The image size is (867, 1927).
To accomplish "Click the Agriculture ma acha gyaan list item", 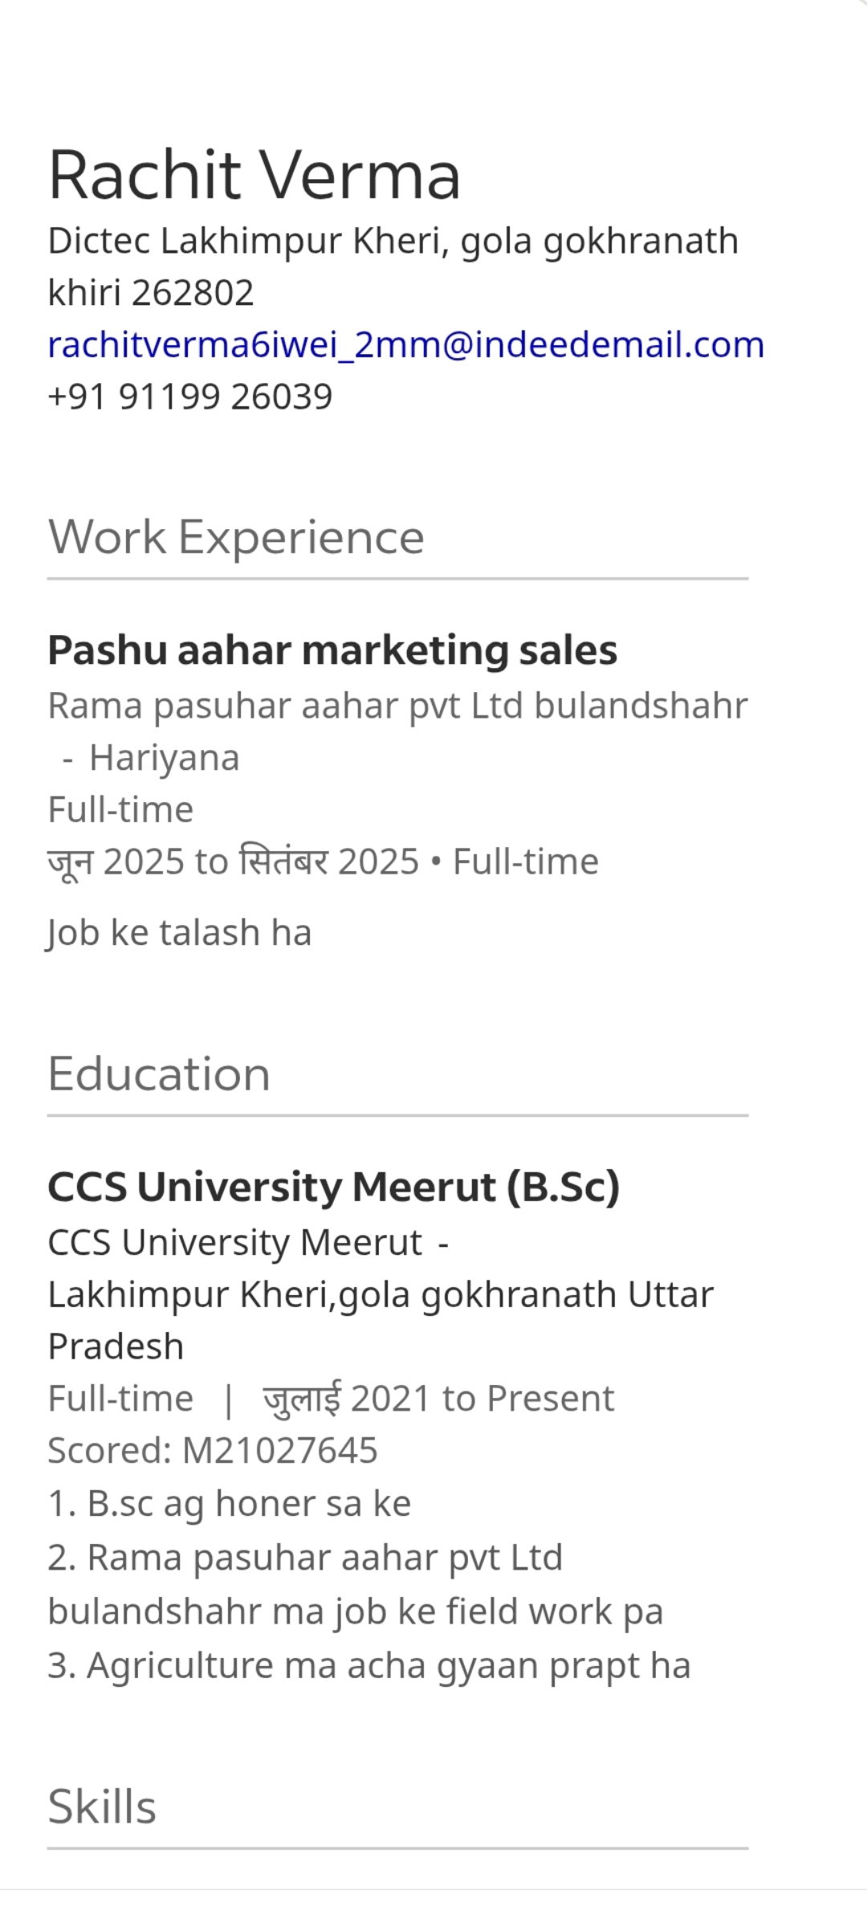I will (369, 1665).
